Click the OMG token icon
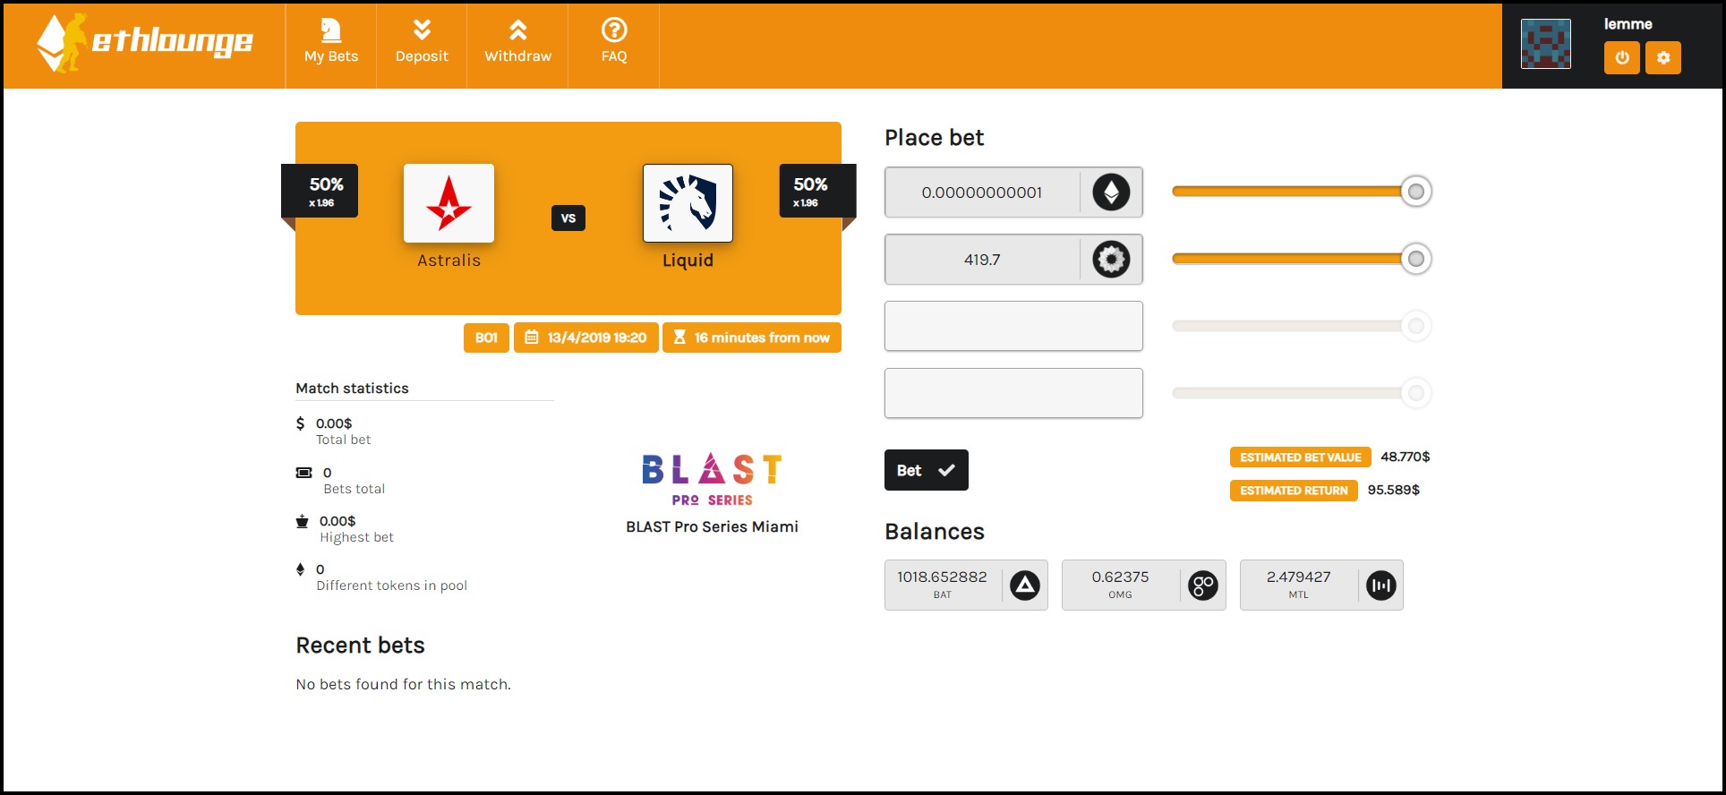Screen dimensions: 1726x795 pyautogui.click(x=1202, y=586)
